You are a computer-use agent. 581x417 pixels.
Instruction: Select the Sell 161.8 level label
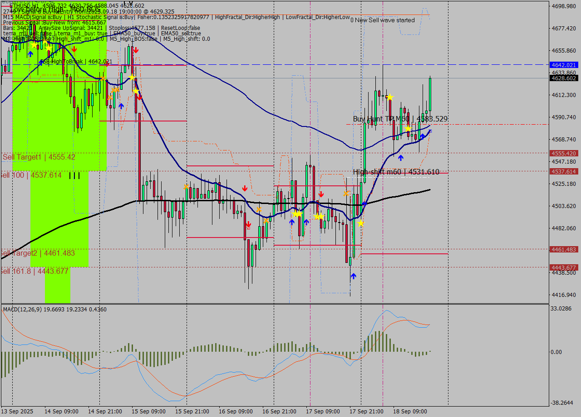pyautogui.click(x=34, y=271)
